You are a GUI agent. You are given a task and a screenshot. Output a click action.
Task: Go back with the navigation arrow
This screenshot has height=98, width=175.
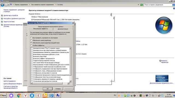point(2,5)
